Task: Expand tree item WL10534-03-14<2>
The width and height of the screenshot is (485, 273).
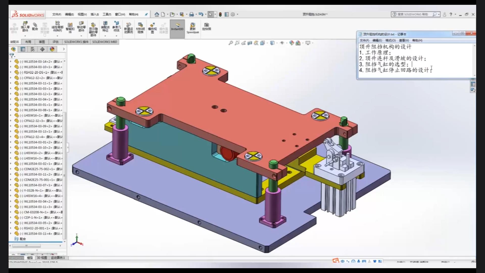Action: 11,61
